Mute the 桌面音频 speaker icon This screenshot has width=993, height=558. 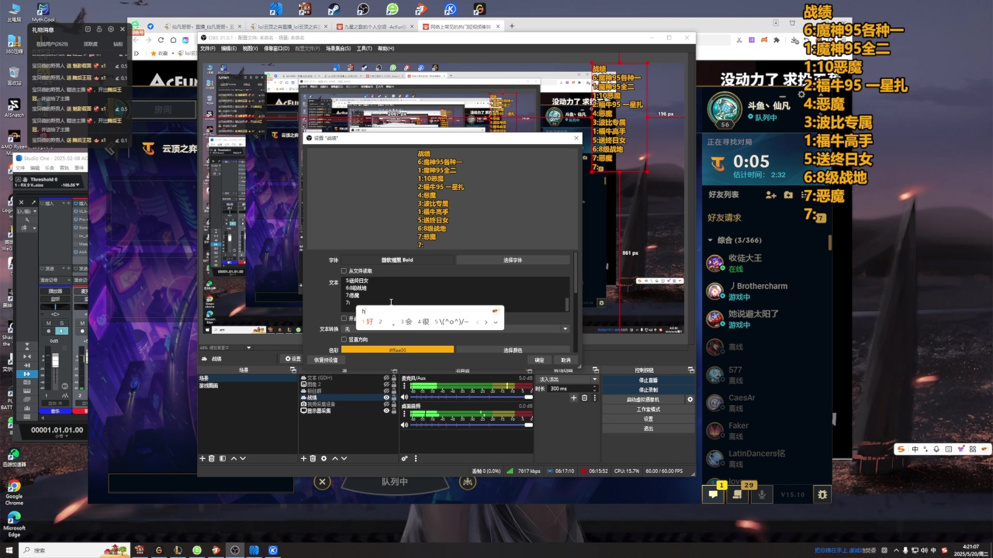coord(404,425)
